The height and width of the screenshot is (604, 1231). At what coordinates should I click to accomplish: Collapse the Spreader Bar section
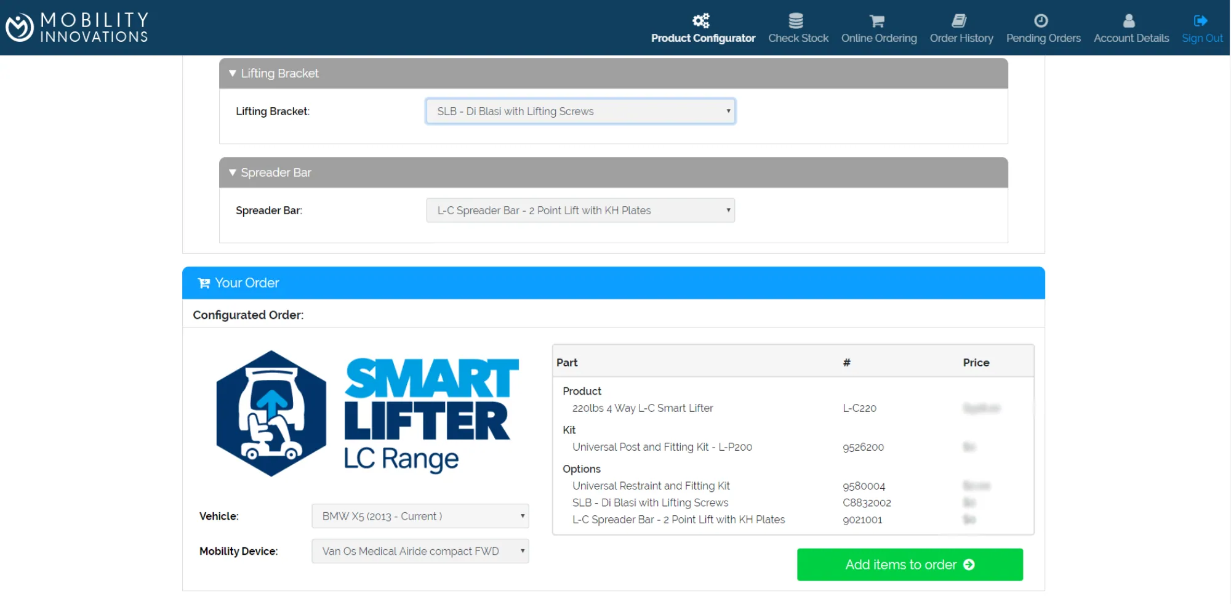click(613, 172)
